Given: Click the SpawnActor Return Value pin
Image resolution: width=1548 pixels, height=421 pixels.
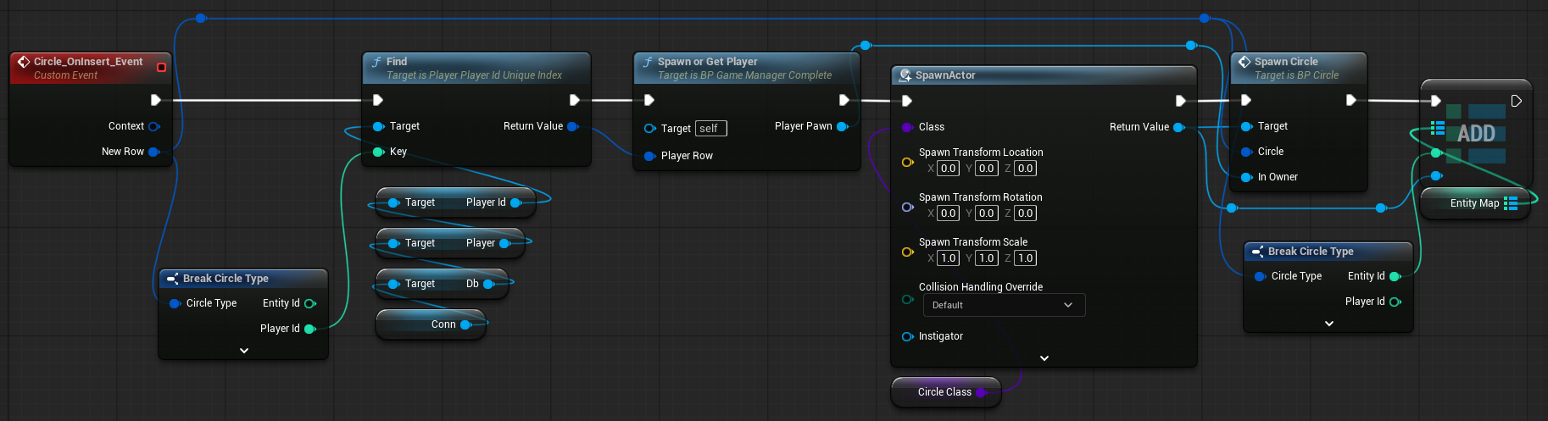Looking at the screenshot, I should [x=1178, y=127].
